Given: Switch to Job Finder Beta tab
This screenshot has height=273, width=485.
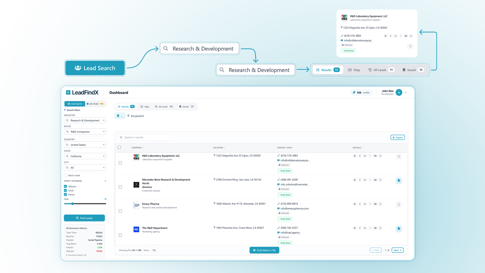Looking at the screenshot, I should click(x=95, y=104).
